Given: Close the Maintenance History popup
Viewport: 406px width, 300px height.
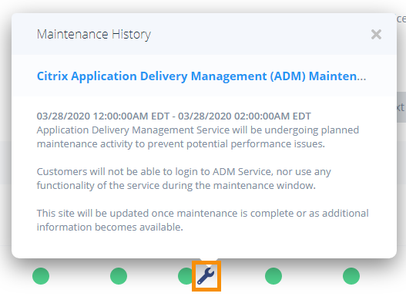Looking at the screenshot, I should (376, 34).
